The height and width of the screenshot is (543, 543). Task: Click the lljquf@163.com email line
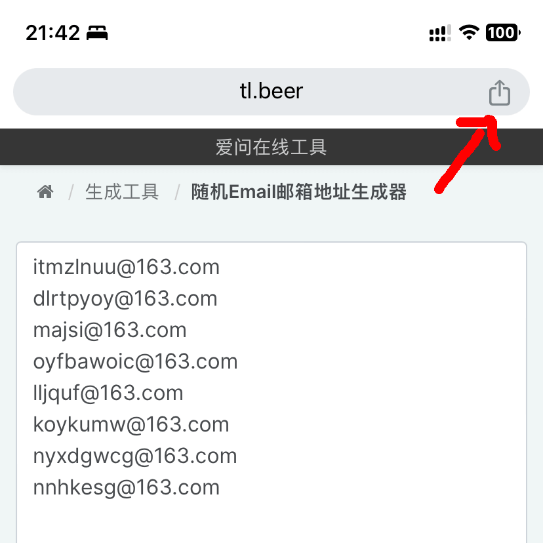108,393
